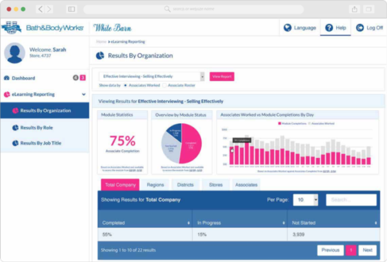The width and height of the screenshot is (387, 262).
Task: Switch to the Regions tab
Action: (x=155, y=185)
